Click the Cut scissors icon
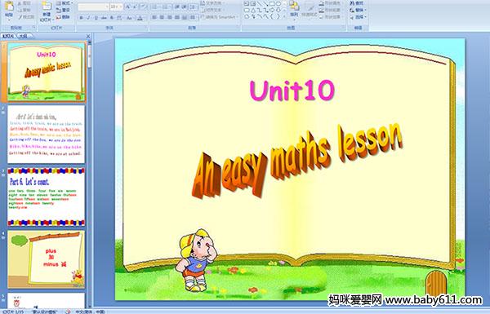The height and width of the screenshot is (314, 490). [20, 3]
